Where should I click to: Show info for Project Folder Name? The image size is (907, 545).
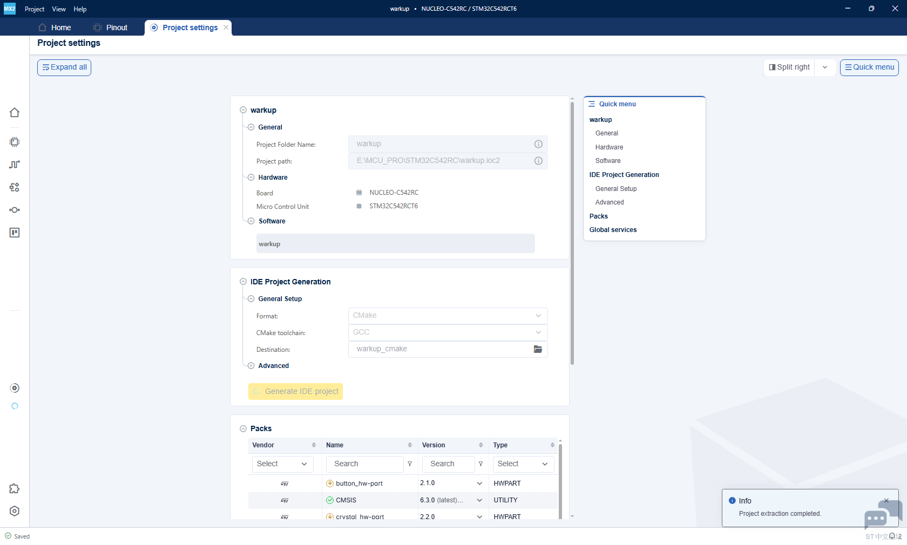[x=538, y=144]
